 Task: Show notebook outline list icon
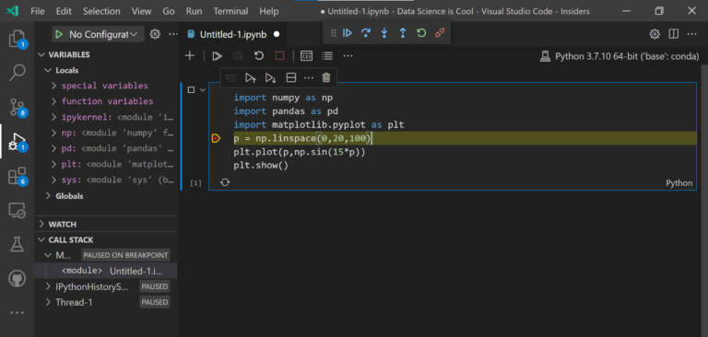pyautogui.click(x=327, y=55)
